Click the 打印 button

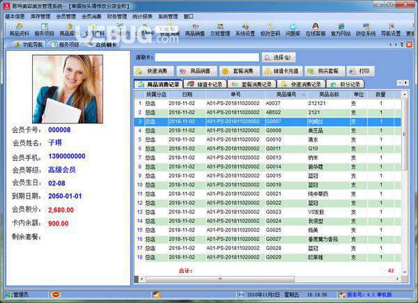coord(360,71)
